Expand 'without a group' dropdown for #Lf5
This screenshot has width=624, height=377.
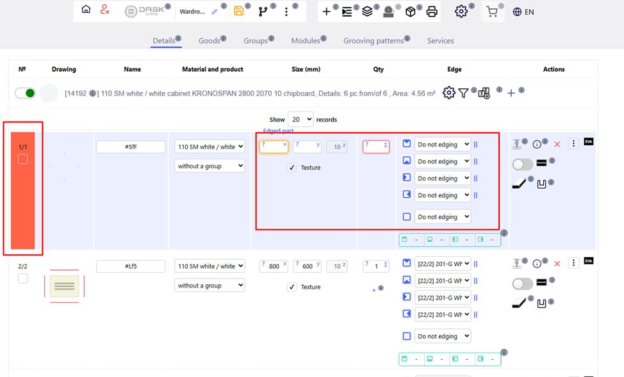point(209,285)
